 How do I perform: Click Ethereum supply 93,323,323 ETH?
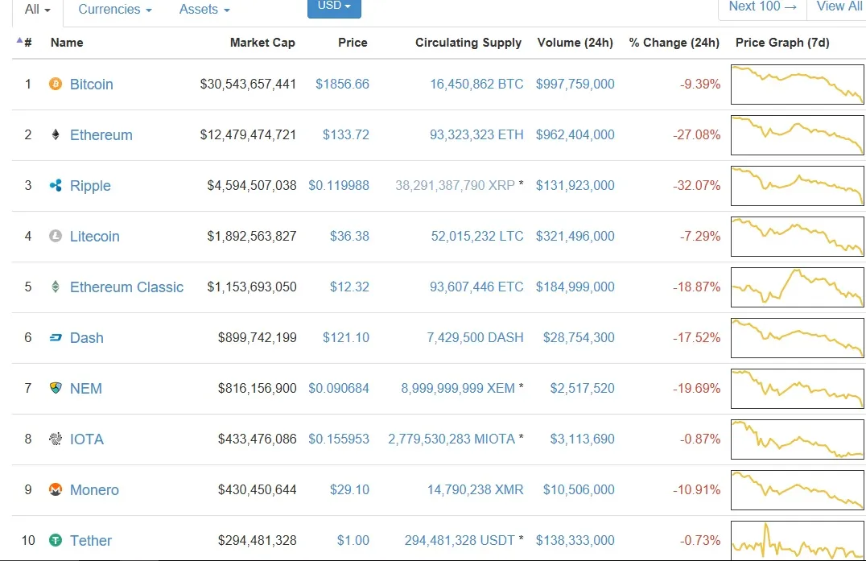pos(476,134)
